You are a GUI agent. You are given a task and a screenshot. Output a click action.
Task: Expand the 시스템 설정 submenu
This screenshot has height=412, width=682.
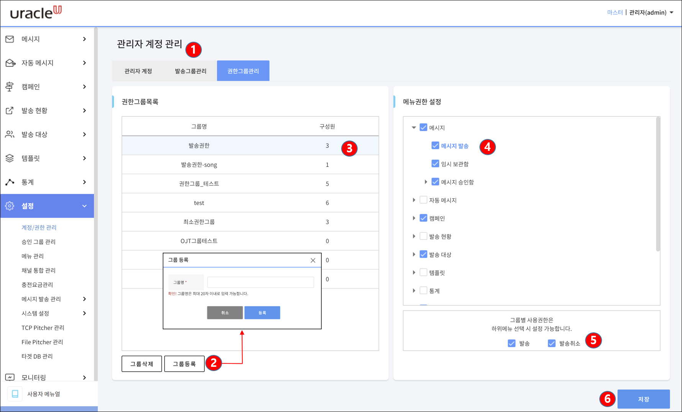pyautogui.click(x=85, y=313)
